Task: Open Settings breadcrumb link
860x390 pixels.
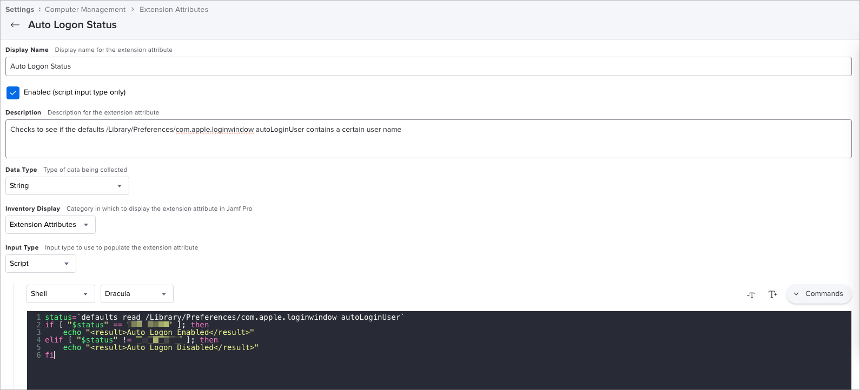Action: tap(19, 9)
